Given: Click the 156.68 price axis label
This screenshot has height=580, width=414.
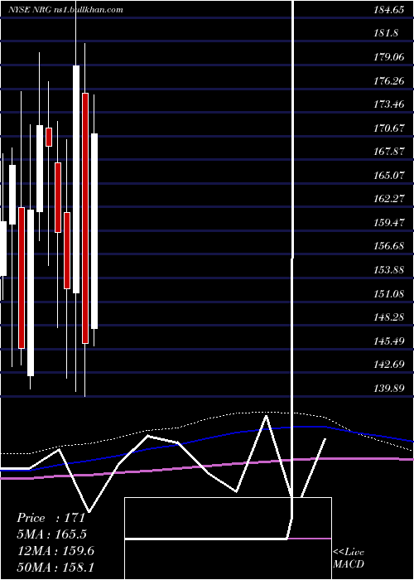Looking at the screenshot, I should tap(388, 246).
